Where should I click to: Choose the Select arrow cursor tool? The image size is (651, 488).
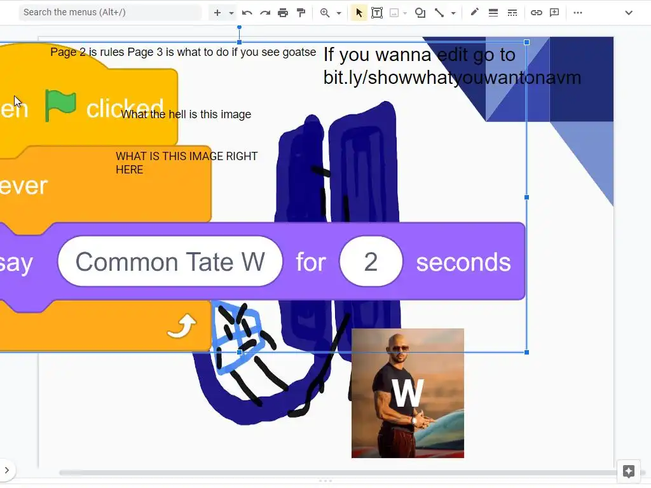[x=359, y=13]
